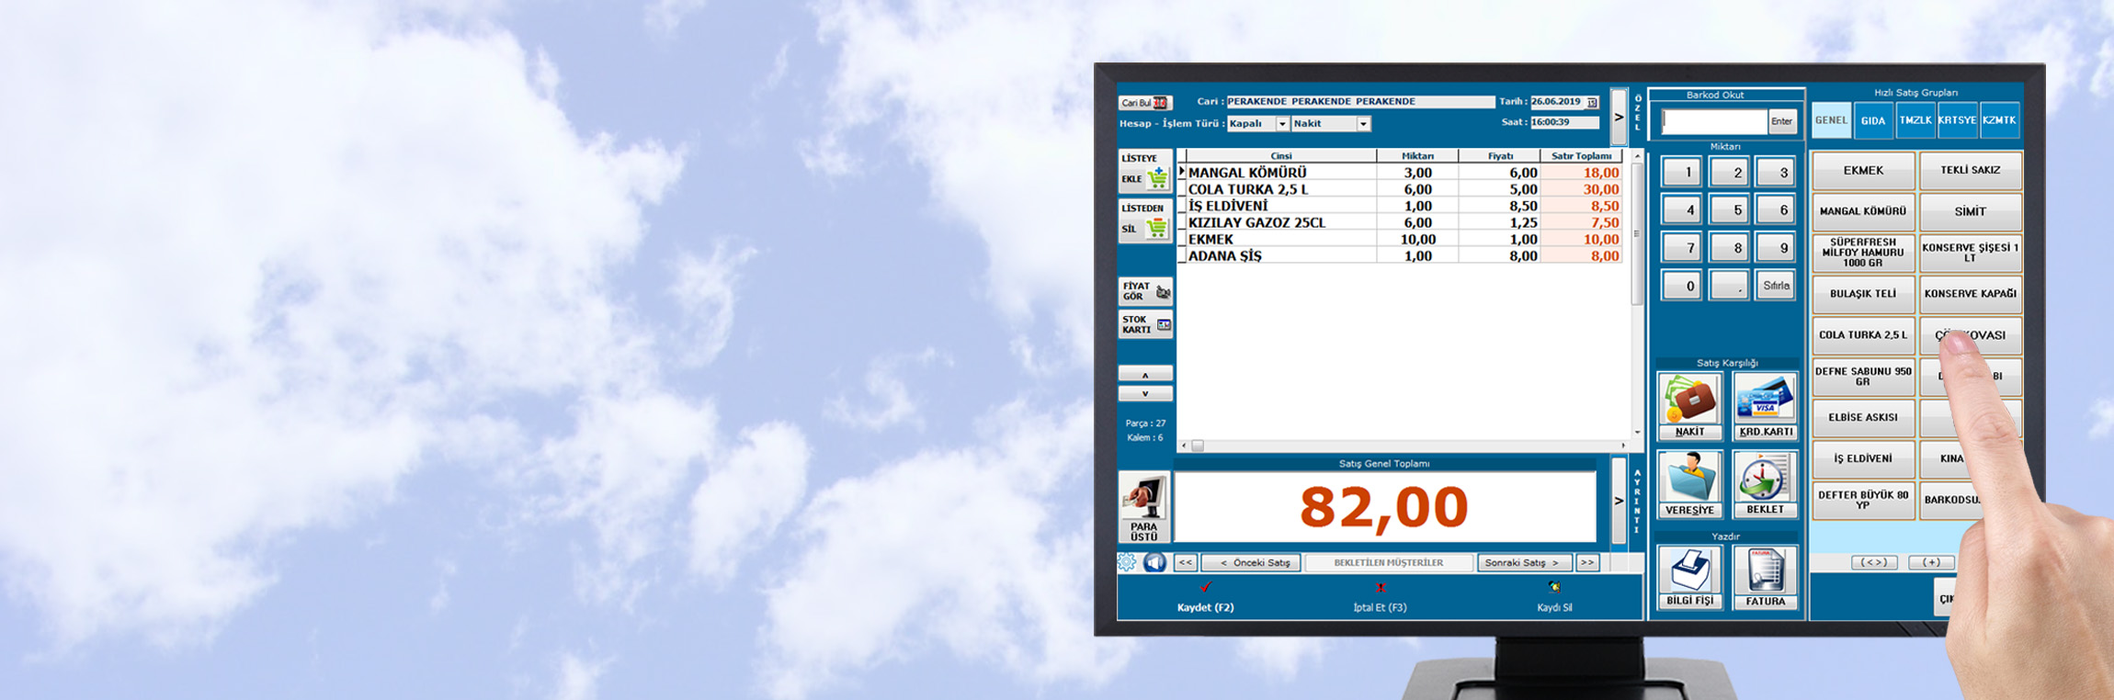Jump to first sale with << button
The width and height of the screenshot is (2114, 700).
(1186, 563)
